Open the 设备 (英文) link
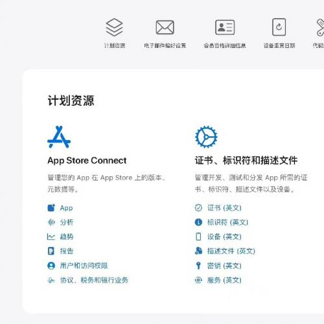Screen dimensions: 324x324 224,237
